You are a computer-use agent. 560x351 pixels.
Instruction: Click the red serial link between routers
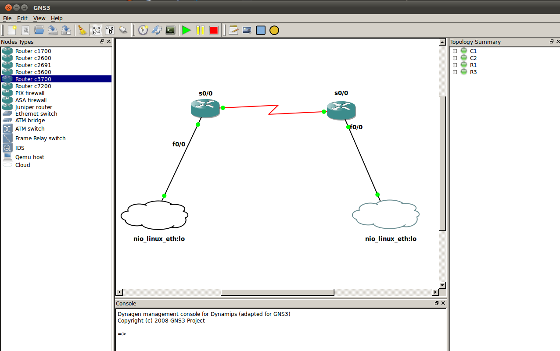(x=273, y=110)
